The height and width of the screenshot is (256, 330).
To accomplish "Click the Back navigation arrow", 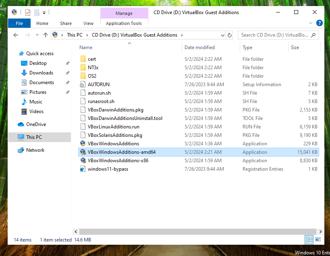I will [16, 35].
